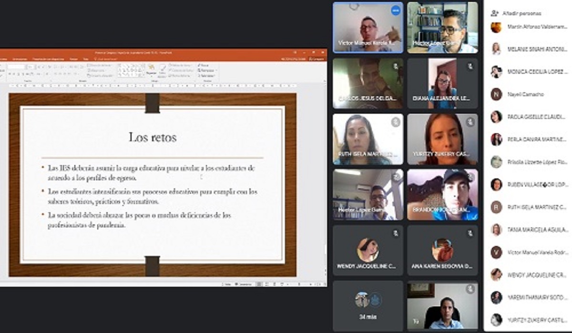This screenshot has width=572, height=333.
Task: Open the shapes gallery in PowerPoint ribbon
Action: (131, 70)
